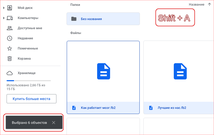Click the Без названия folder icon

coord(74,19)
